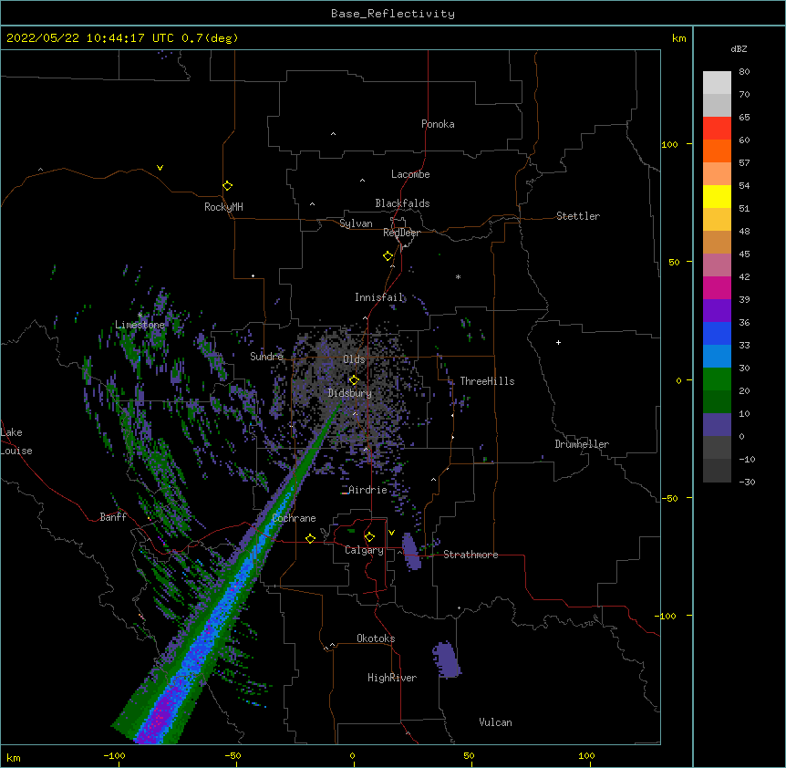
Task: Click the yellow diamond marker near RockyMH
Action: [227, 186]
